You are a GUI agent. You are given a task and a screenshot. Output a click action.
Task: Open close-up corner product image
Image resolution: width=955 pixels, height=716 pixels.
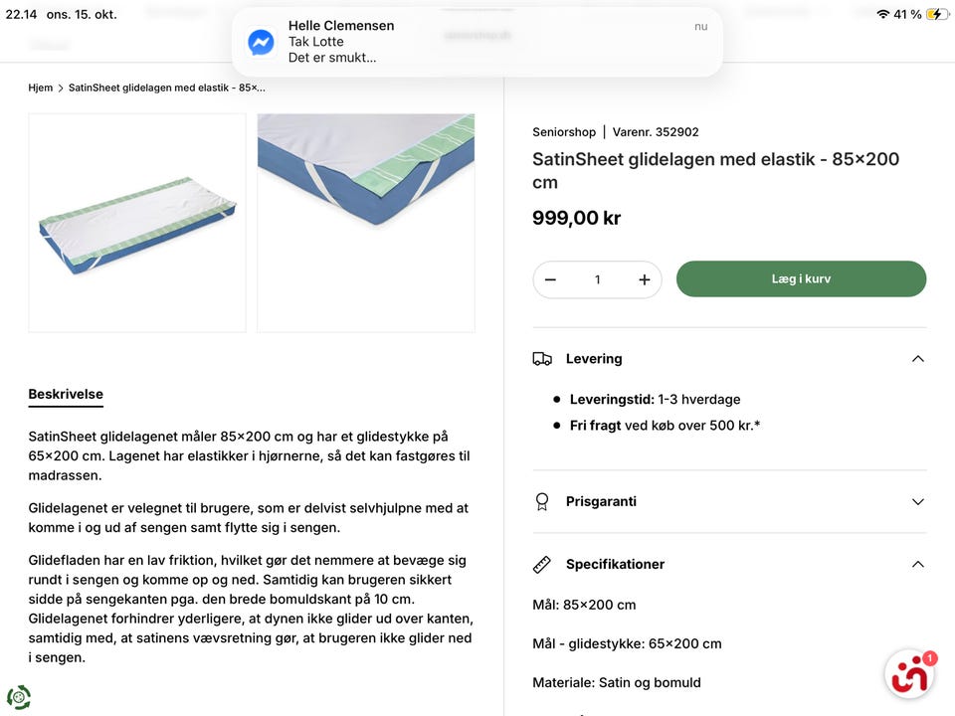pos(366,223)
